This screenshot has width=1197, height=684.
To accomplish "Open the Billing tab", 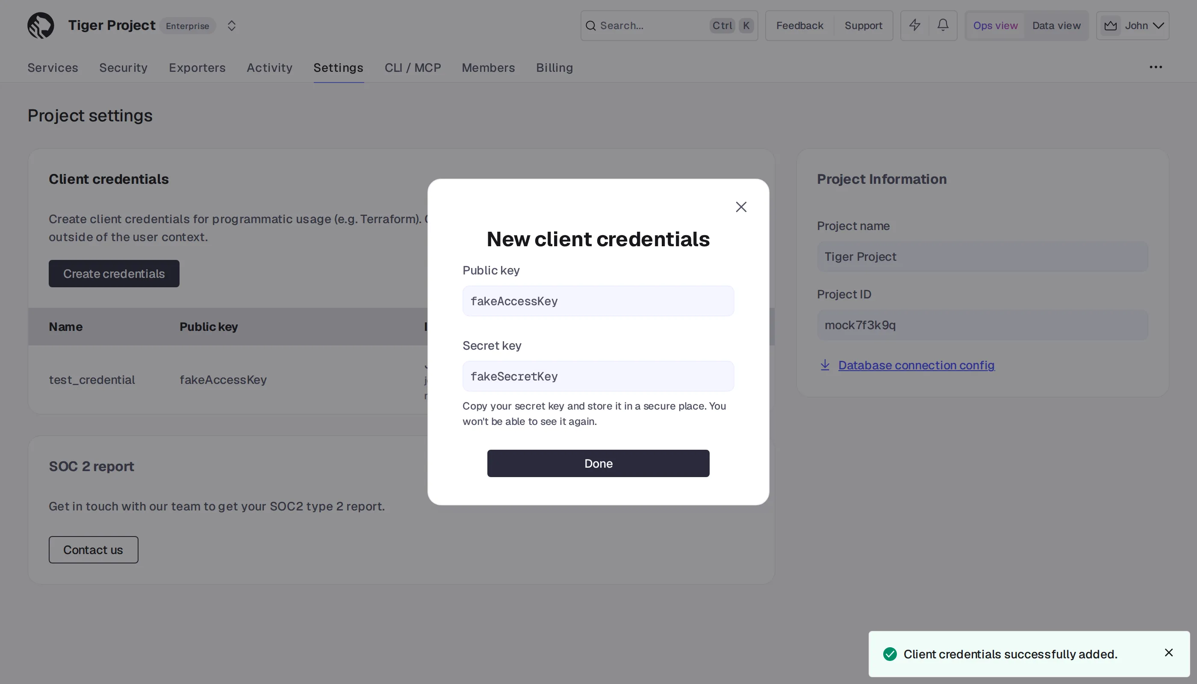I will 554,68.
